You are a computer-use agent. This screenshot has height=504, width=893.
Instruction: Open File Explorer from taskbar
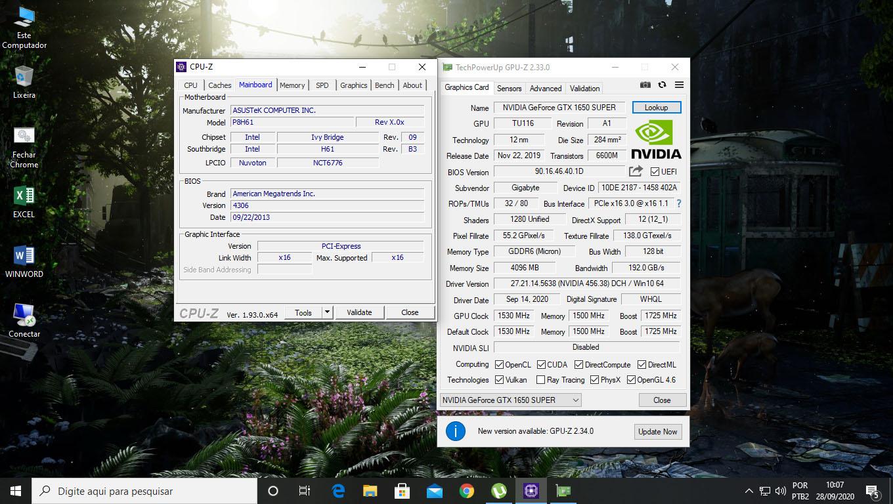click(370, 491)
